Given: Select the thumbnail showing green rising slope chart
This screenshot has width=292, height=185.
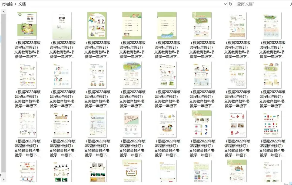Looking at the screenshot, I should (132, 124).
